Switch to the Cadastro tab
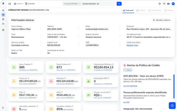This screenshot has width=177, height=111. (141, 10)
